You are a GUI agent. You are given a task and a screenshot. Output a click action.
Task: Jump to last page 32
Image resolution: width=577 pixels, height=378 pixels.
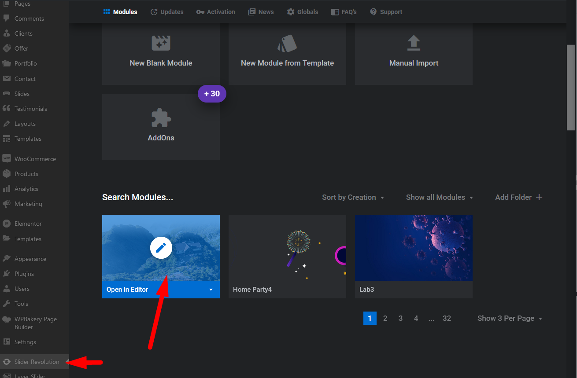[x=447, y=318]
